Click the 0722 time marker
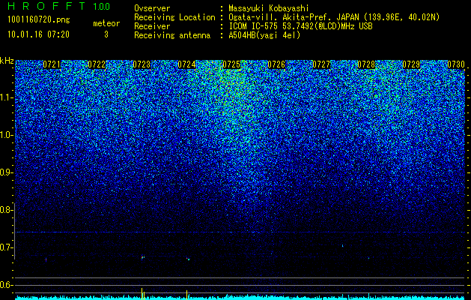Image resolution: width=471 pixels, height=300 pixels. click(x=97, y=64)
